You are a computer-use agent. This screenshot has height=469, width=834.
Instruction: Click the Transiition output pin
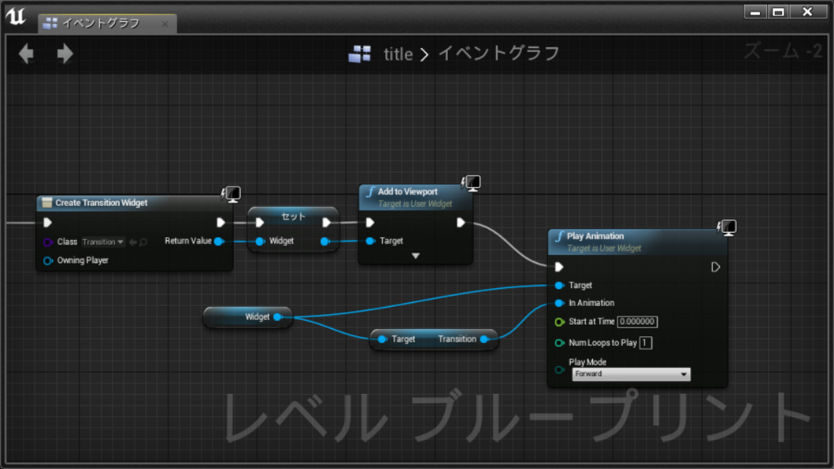tap(484, 340)
